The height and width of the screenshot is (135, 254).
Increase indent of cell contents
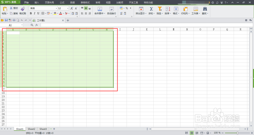[77, 13]
